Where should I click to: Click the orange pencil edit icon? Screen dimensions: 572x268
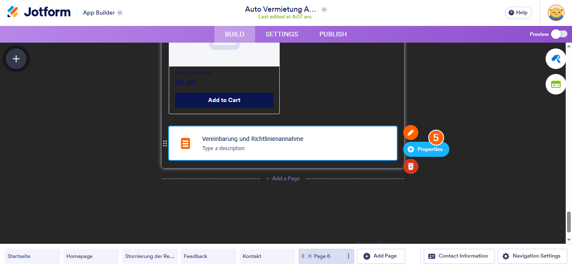411,133
